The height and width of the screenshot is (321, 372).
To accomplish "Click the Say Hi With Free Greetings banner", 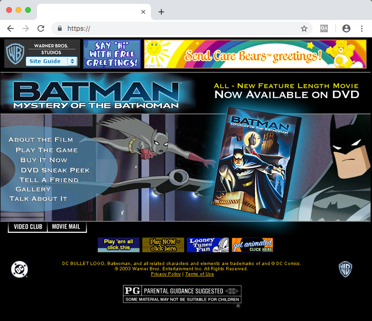I will pos(112,54).
